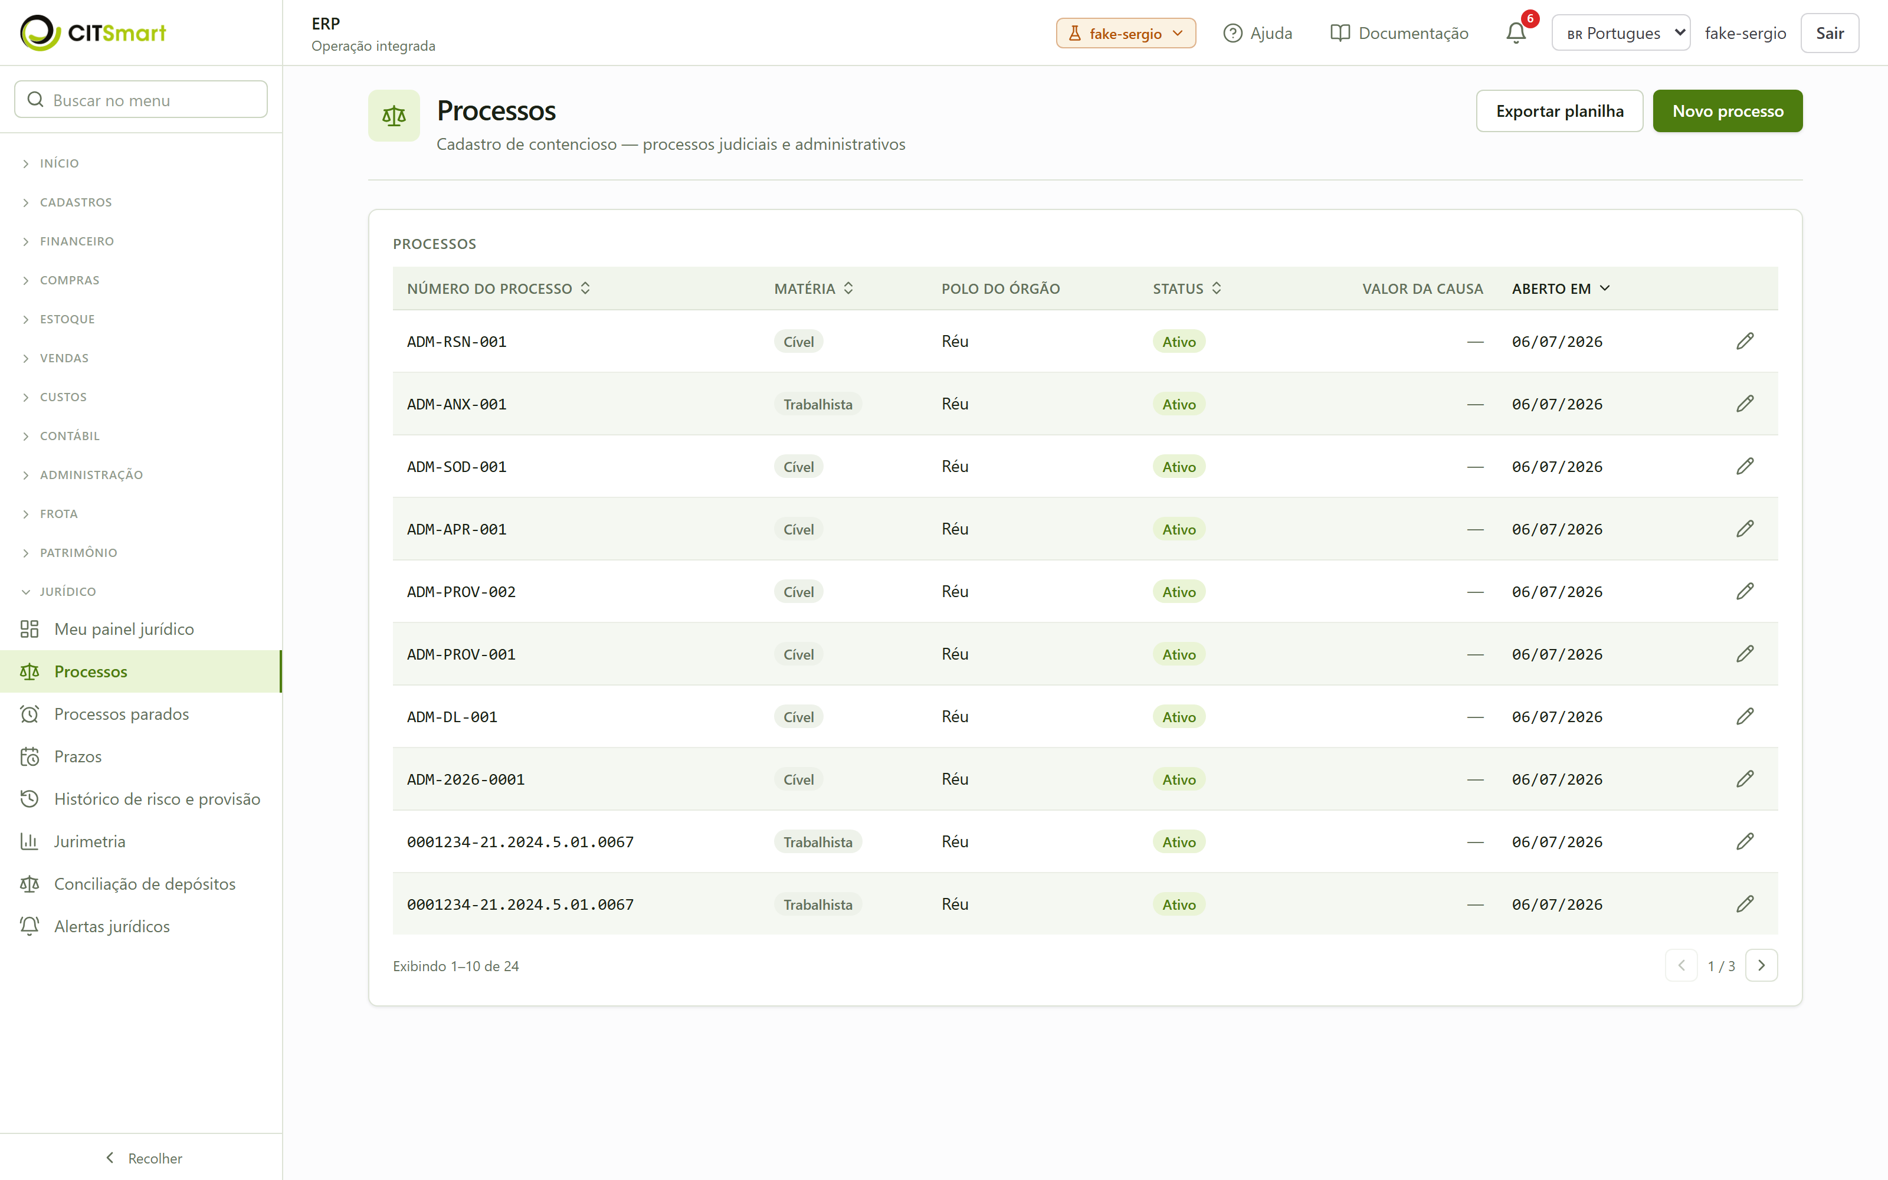Sort by Número do Processo column
Image resolution: width=1888 pixels, height=1180 pixels.
click(x=499, y=289)
